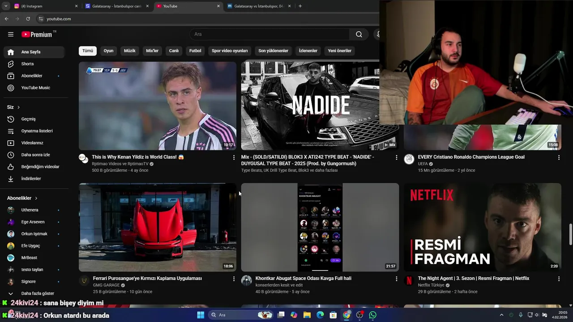Open the Netflix Türkiye channel link
Viewport: 573px width, 322px height.
click(x=431, y=285)
